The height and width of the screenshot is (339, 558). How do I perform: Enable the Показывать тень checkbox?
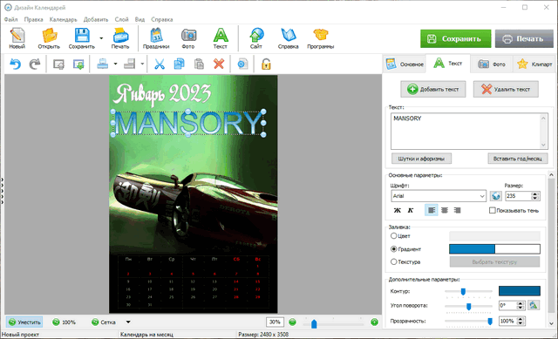(492, 210)
